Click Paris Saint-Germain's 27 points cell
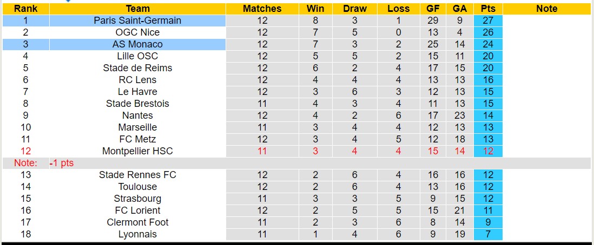This screenshot has height=245, width=594. (488, 21)
